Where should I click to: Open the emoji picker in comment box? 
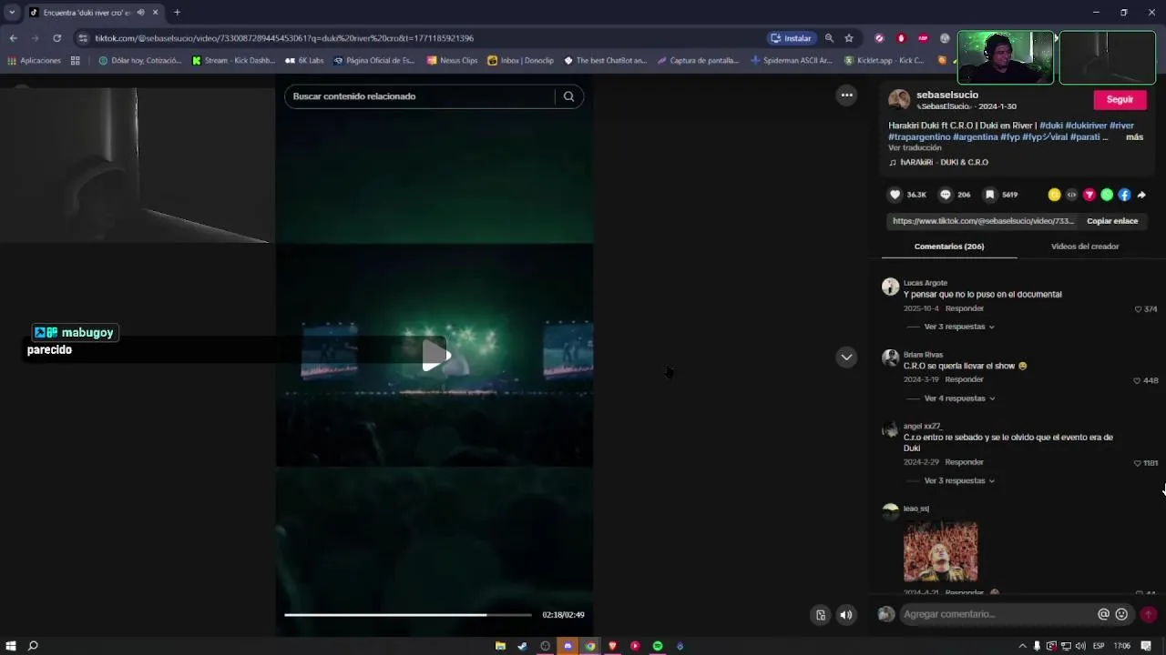click(x=1121, y=614)
